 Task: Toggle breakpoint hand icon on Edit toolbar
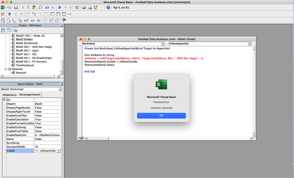(x=45, y=21)
